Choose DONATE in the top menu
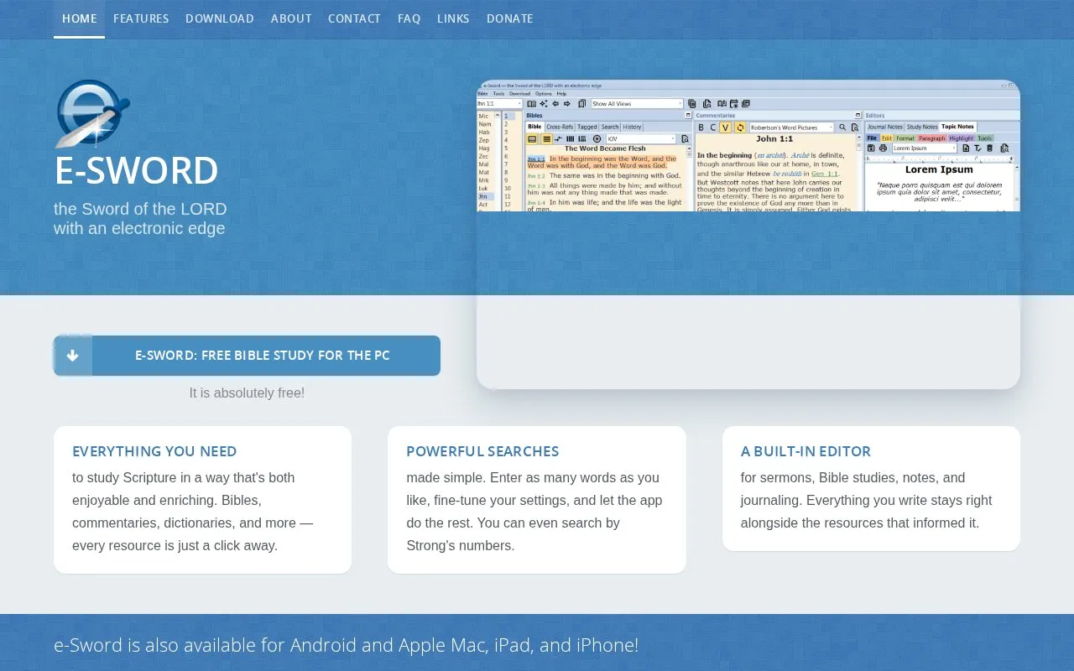The width and height of the screenshot is (1074, 671). point(510,18)
